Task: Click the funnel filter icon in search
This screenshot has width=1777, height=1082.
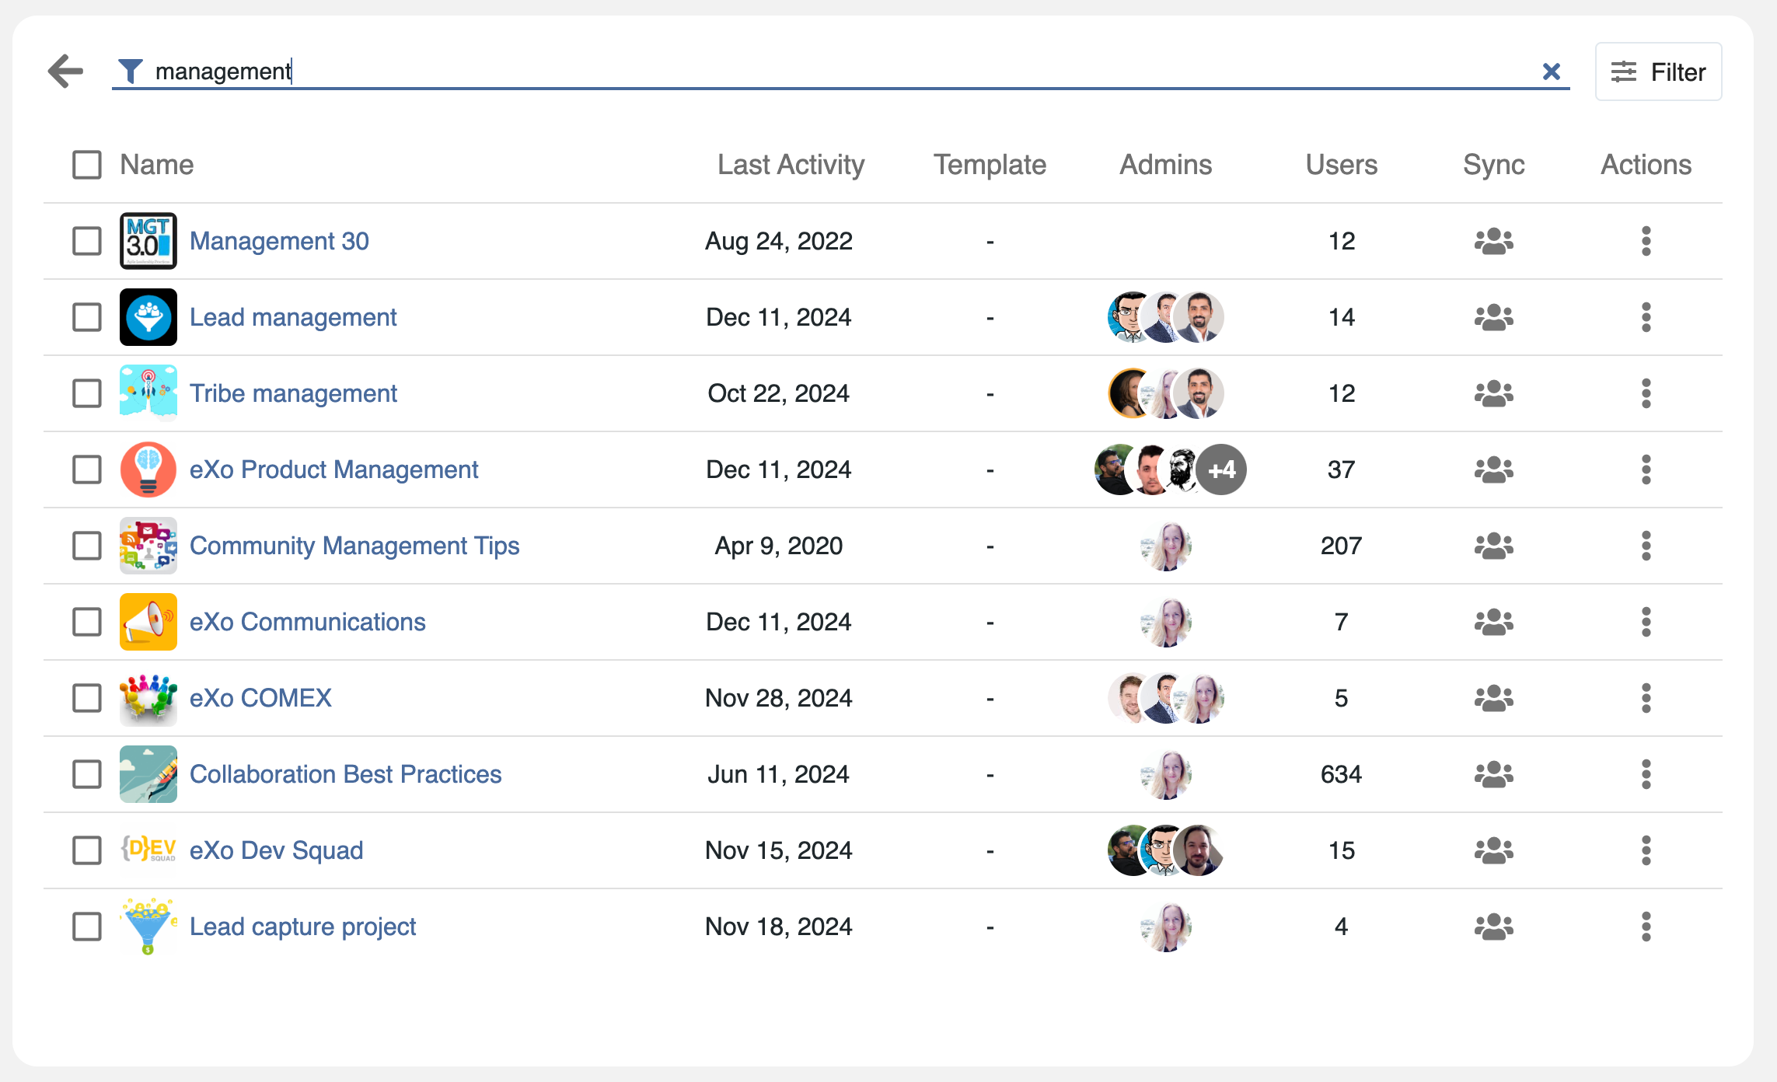Action: pos(131,72)
